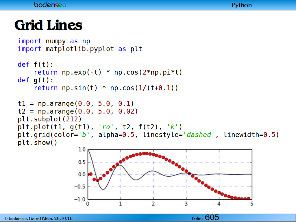Click the 'import numpy as np' line
This screenshot has height=222, width=296.
[54, 41]
